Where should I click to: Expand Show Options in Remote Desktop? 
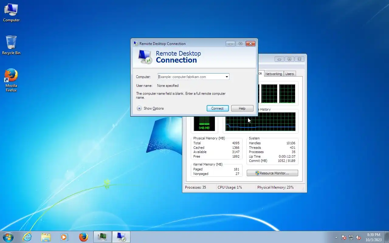(x=150, y=108)
